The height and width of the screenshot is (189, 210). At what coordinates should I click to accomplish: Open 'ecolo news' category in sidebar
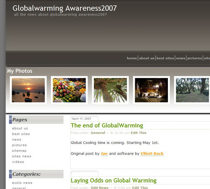[22, 183]
